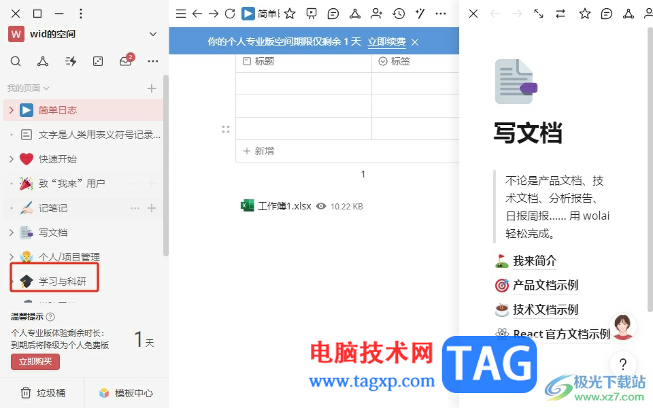Go back in main page navigation
Image resolution: width=653 pixels, height=408 pixels.
(197, 14)
